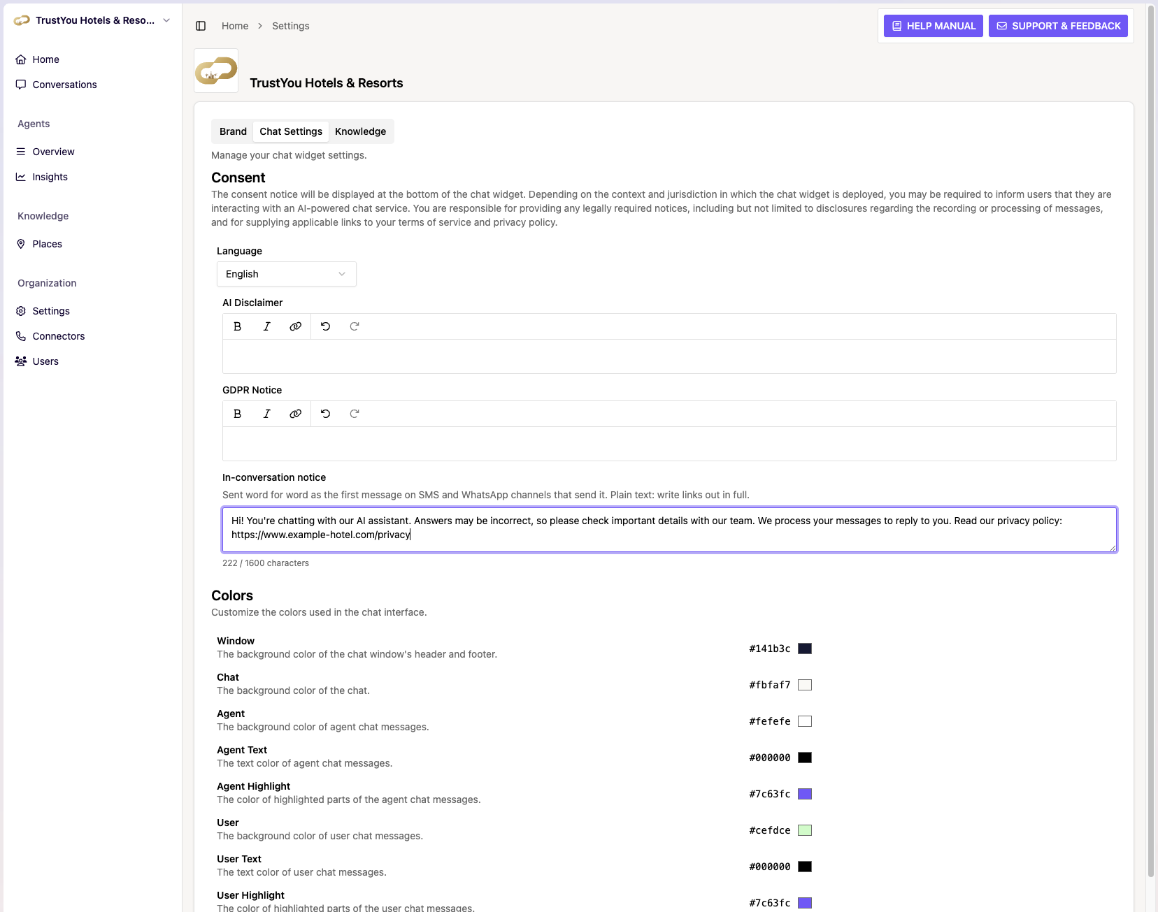
Task: Go to Agents Overview
Action: [91, 152]
